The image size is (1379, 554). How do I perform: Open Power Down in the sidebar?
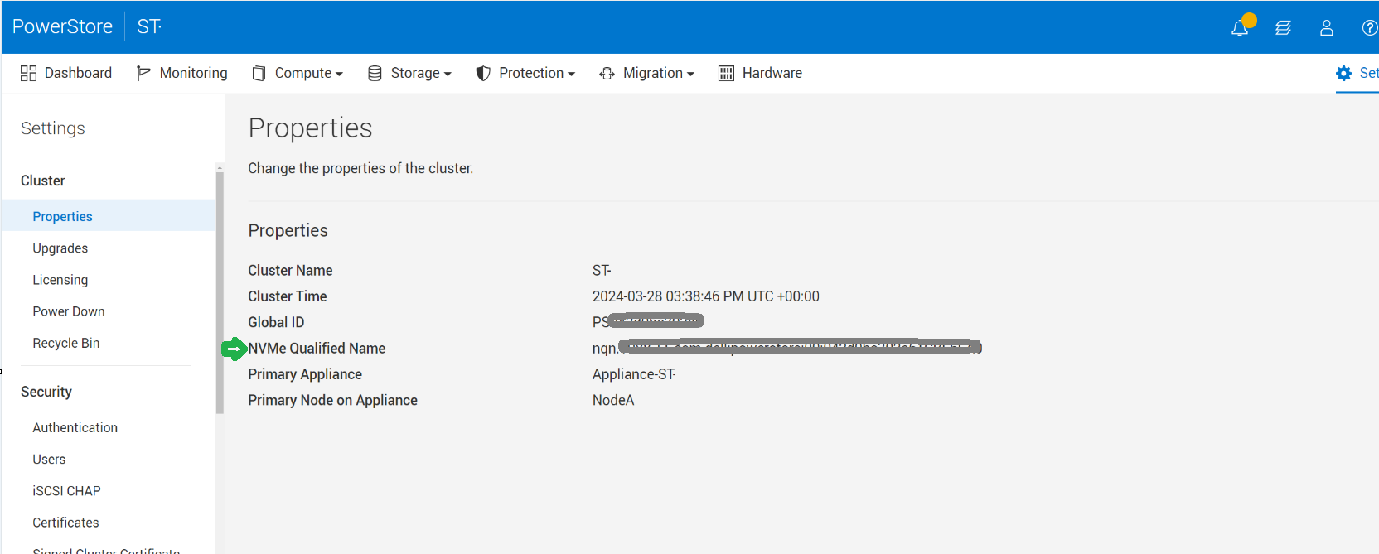point(69,311)
